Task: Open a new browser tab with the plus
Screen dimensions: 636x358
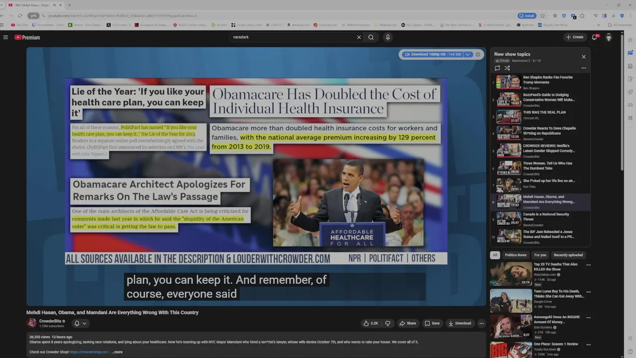Action: click(69, 5)
